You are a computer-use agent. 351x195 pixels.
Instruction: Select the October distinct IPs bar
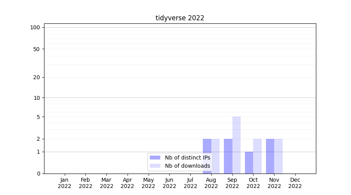(x=249, y=163)
